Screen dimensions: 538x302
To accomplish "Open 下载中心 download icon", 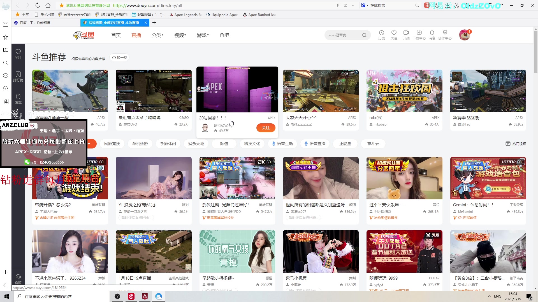I will pyautogui.click(x=419, y=35).
